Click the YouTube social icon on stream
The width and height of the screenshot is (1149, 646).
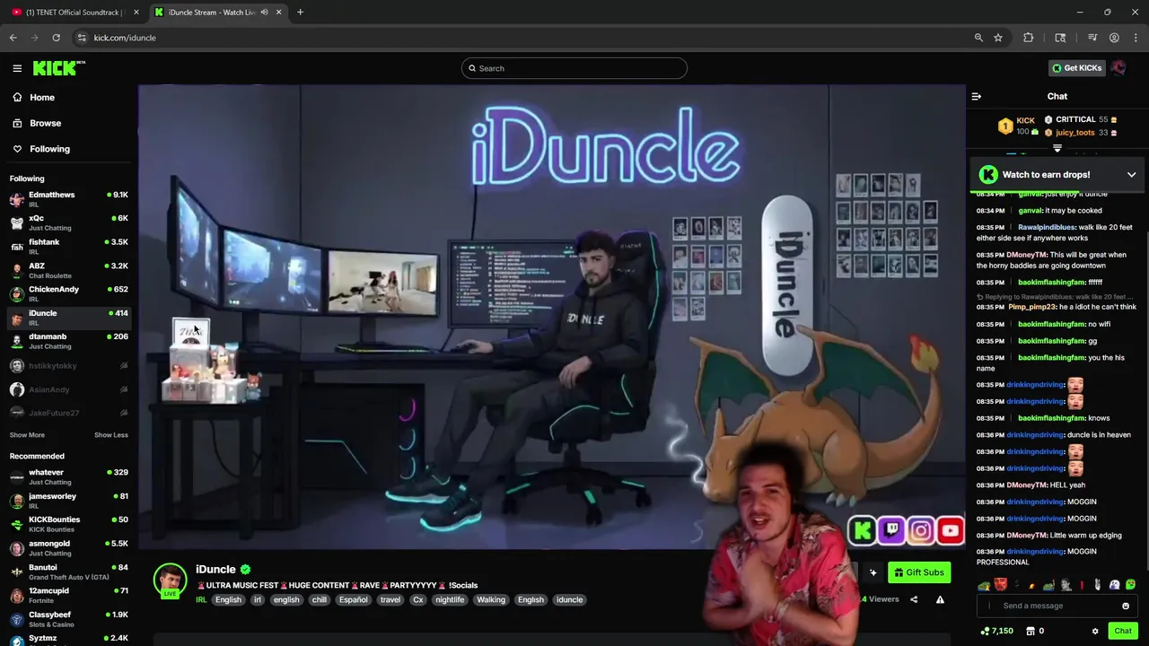tap(951, 530)
